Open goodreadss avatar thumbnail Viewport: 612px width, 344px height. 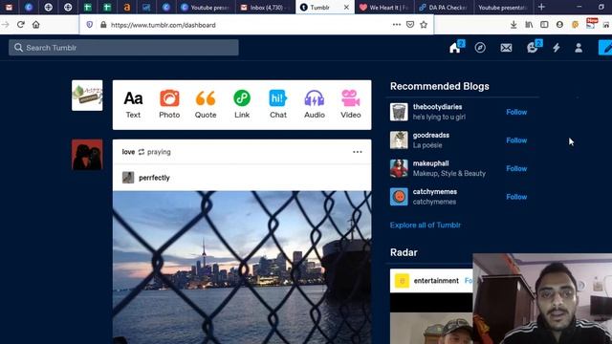[x=399, y=140]
